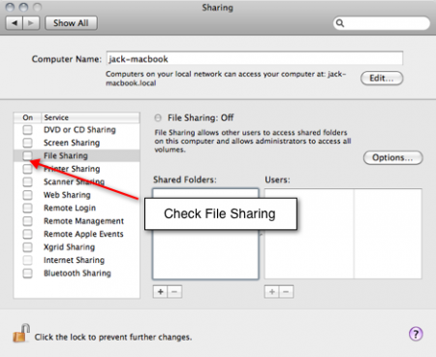Enable the Remote Management checkbox
This screenshot has height=357, width=436.
28,221
